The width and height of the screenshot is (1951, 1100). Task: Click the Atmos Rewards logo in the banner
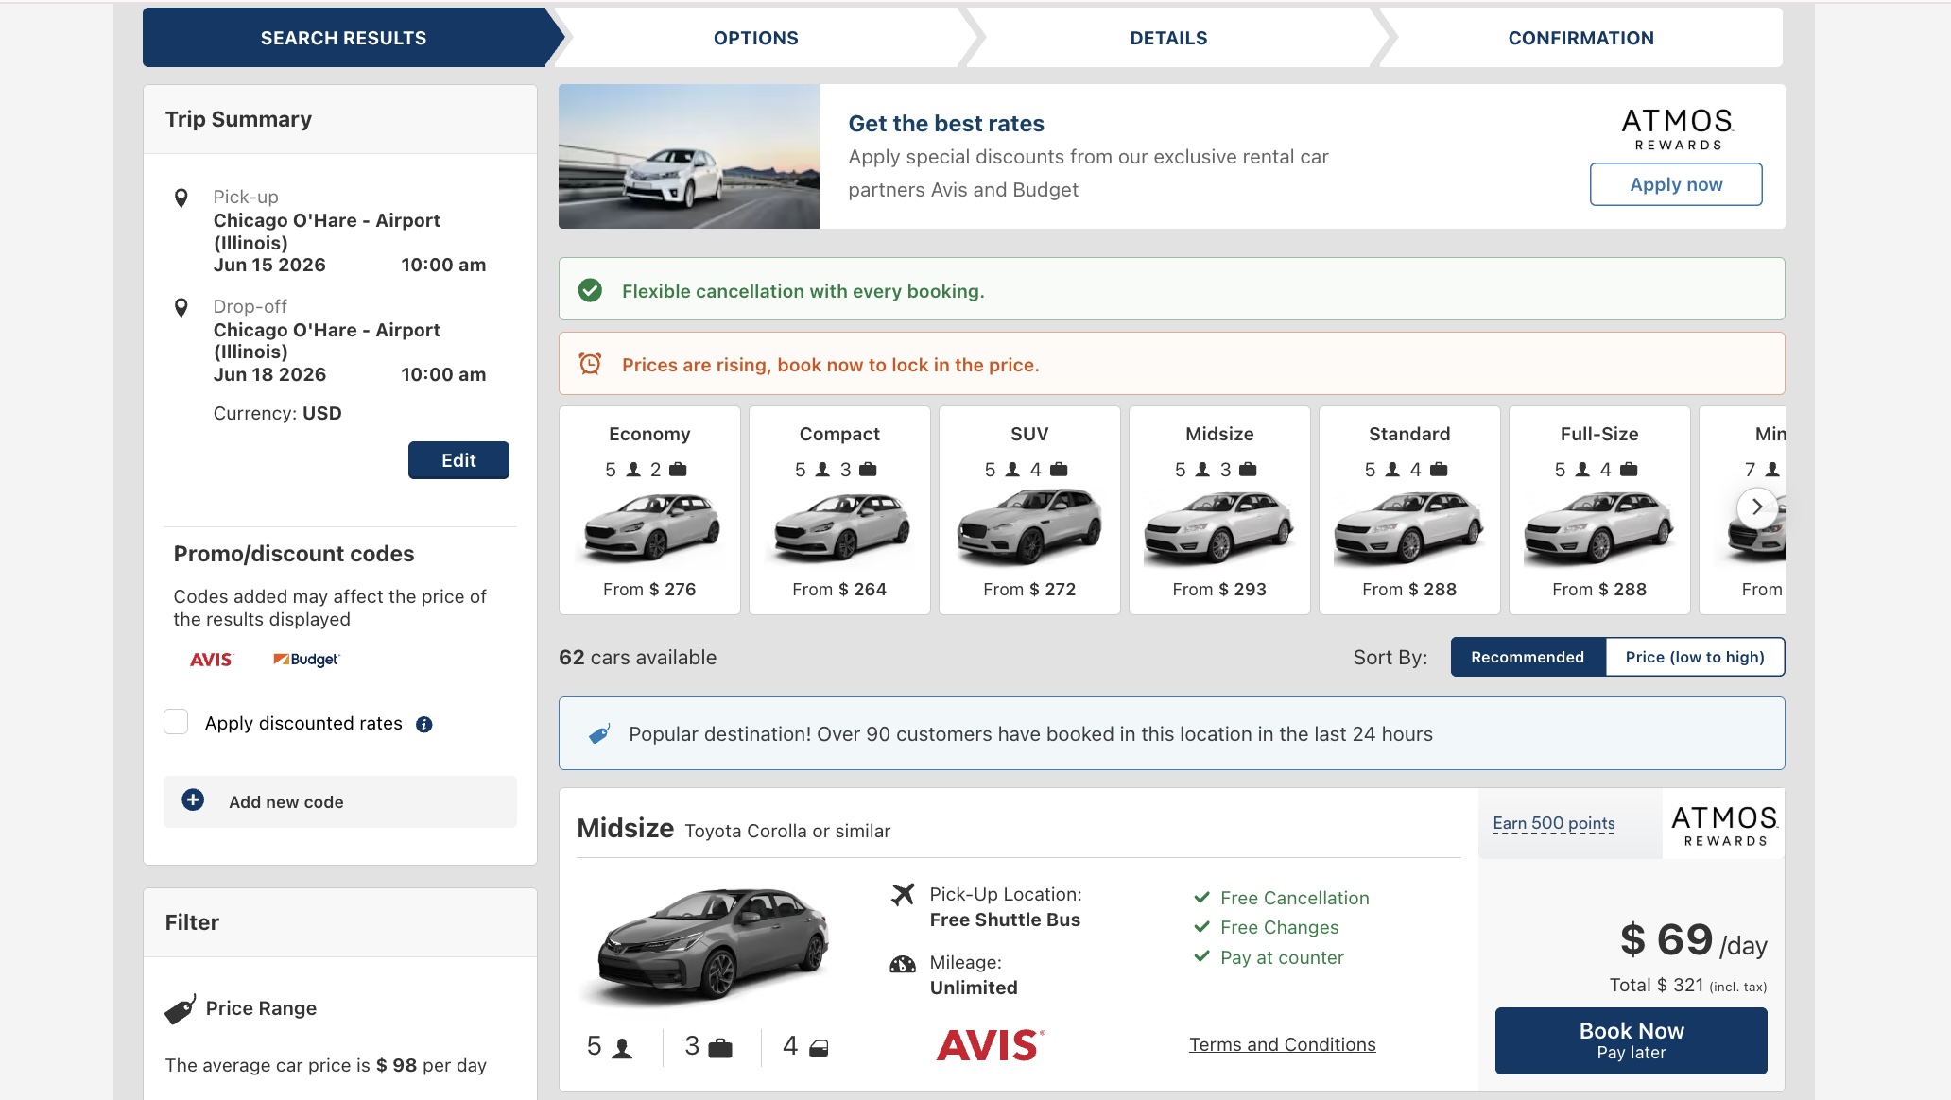(1677, 129)
